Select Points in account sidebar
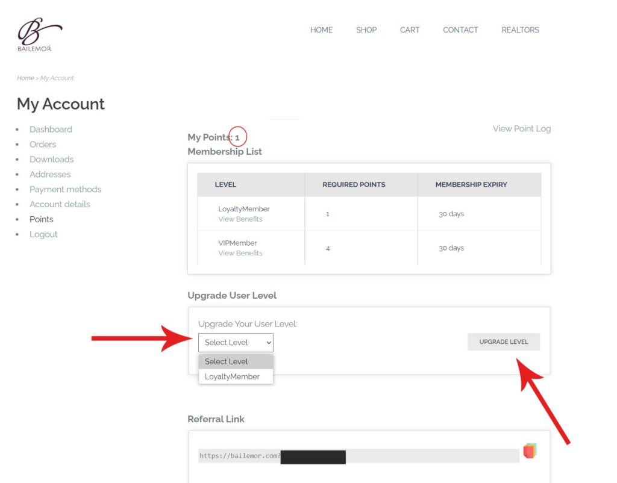This screenshot has height=483, width=617. coord(42,219)
